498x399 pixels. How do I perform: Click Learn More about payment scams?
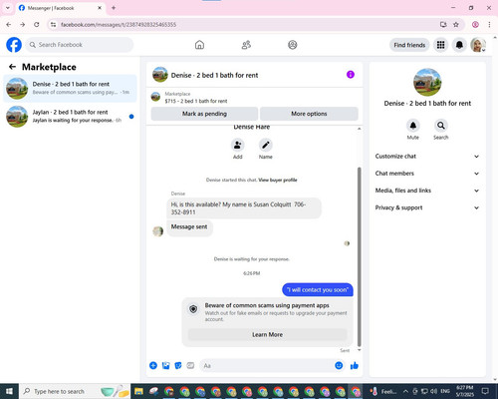click(x=267, y=334)
